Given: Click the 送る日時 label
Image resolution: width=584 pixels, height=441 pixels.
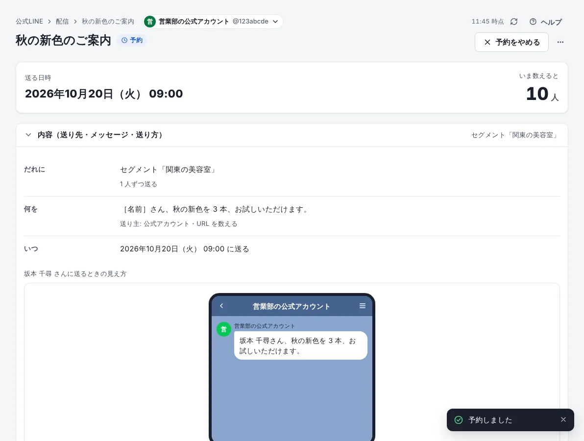Looking at the screenshot, I should [x=38, y=78].
